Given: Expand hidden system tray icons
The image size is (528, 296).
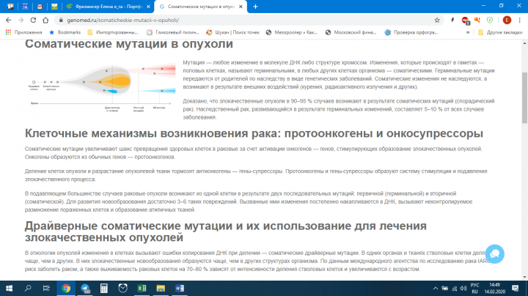Looking at the screenshot, I should (436, 288).
